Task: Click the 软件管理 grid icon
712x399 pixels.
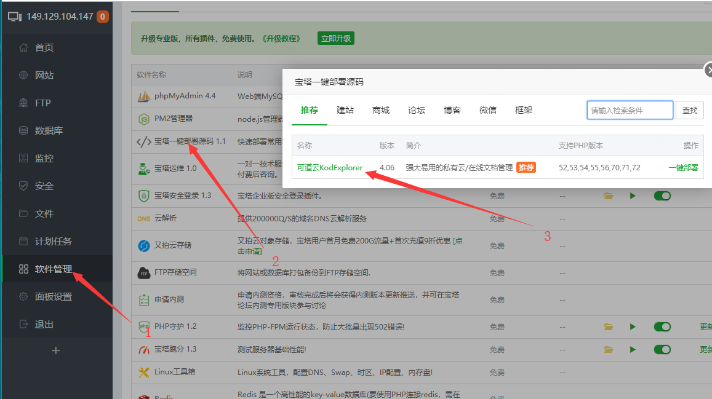Action: 23,269
